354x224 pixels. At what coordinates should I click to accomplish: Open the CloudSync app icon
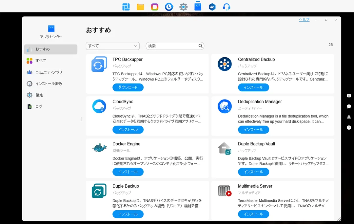(x=99, y=106)
